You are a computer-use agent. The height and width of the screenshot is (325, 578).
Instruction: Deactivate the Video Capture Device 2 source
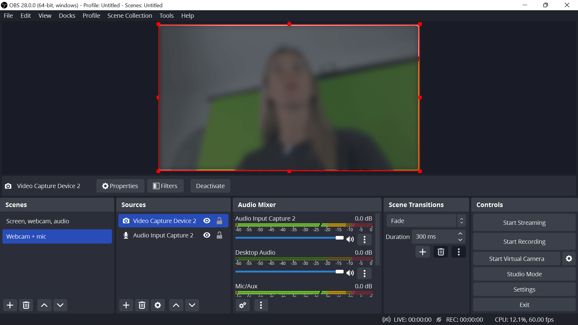(x=211, y=186)
